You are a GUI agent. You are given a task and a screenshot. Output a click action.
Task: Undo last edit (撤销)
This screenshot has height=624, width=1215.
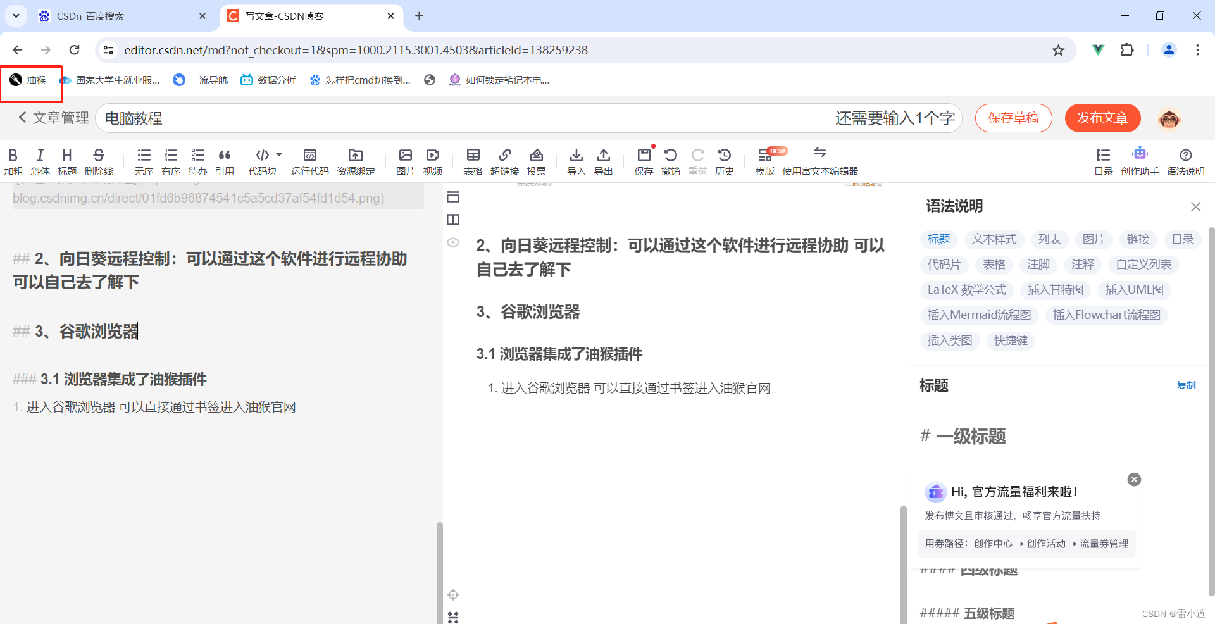pos(671,162)
